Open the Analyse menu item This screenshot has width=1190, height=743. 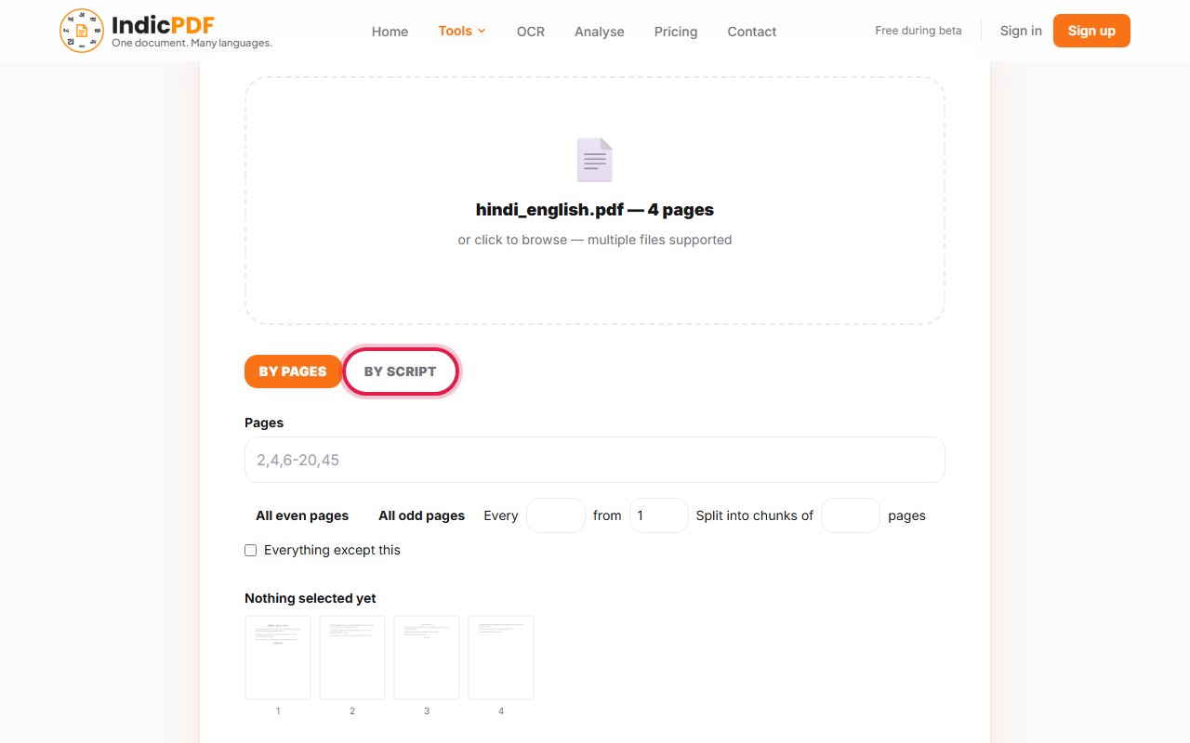point(600,32)
